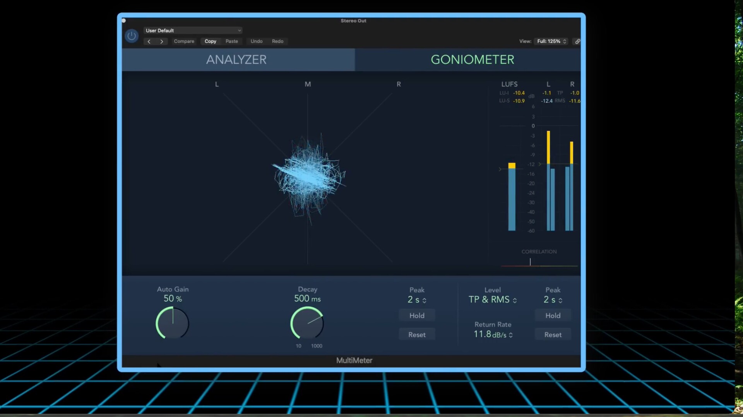Viewport: 743px width, 417px height.
Task: Open the User Default preset dropdown
Action: [193, 30]
